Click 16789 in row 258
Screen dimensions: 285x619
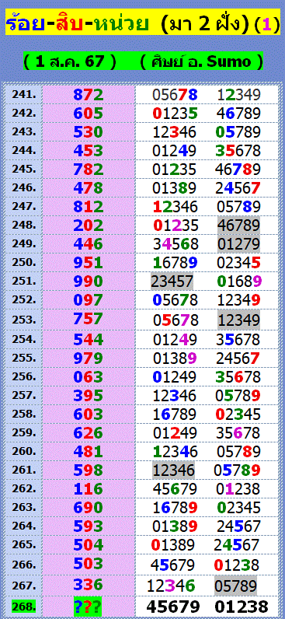point(175,414)
